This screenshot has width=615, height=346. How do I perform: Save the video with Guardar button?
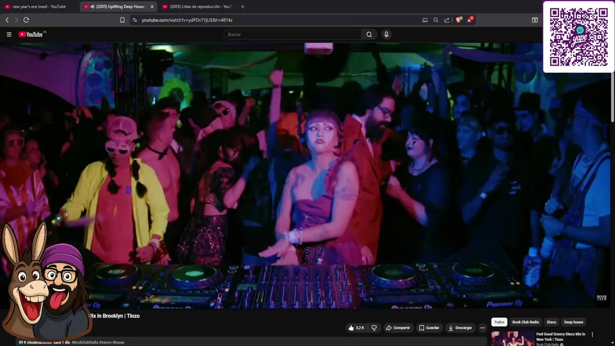click(x=429, y=328)
